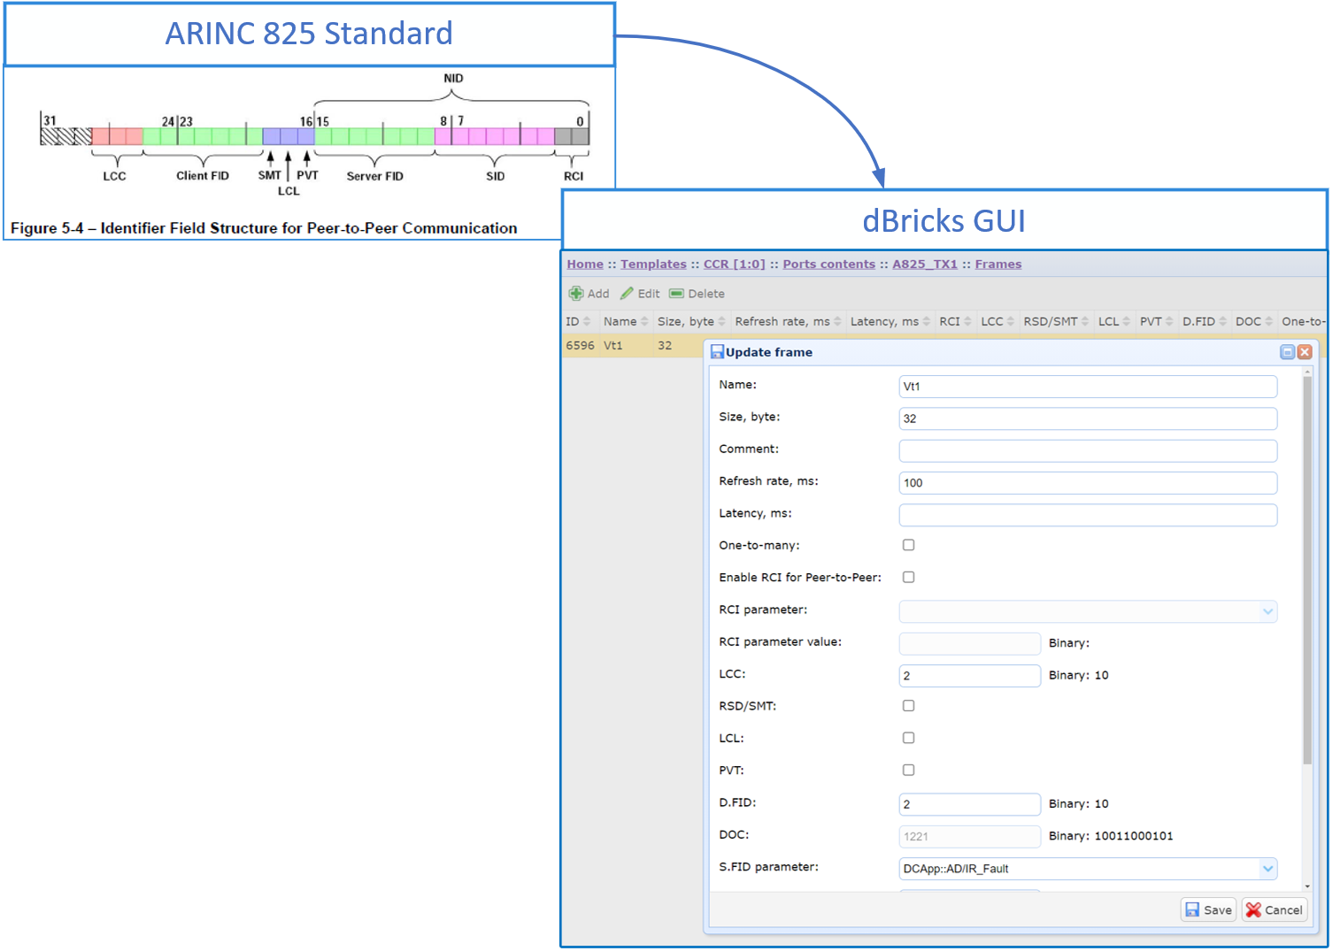Open the CCR [1:0] breadcrumb link
The height and width of the screenshot is (951, 1333).
[x=735, y=264]
